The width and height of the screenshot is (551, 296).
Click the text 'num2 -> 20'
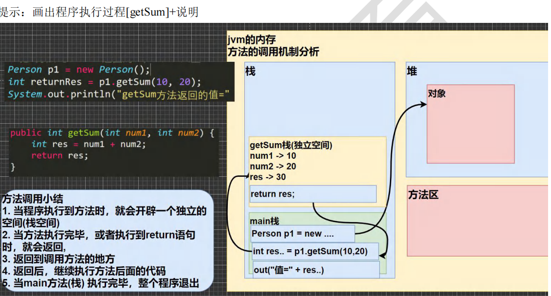coord(273,166)
